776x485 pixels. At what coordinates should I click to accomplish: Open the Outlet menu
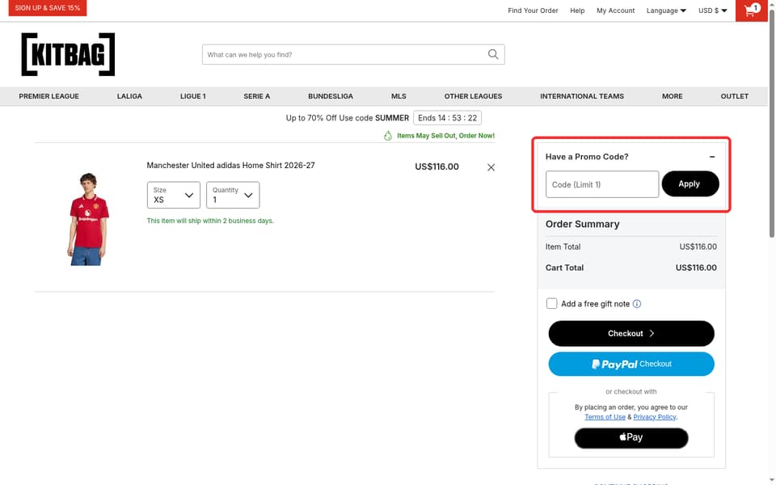coord(735,96)
